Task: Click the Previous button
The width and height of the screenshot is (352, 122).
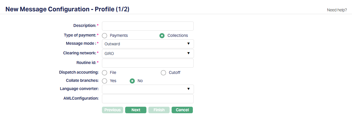Action: [112, 110]
